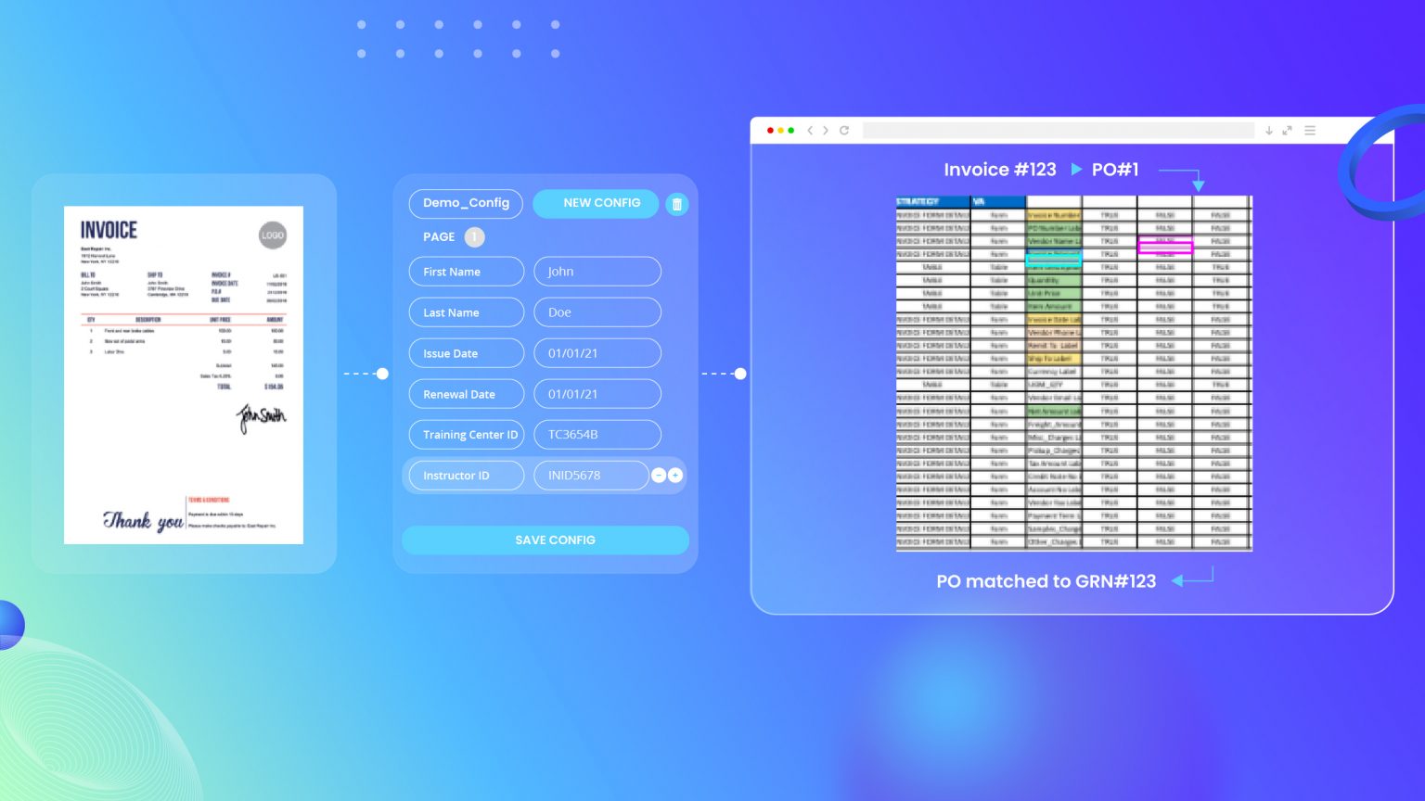Remove the Instructor ID row with minus button
Image resolution: width=1425 pixels, height=801 pixels.
(x=659, y=475)
